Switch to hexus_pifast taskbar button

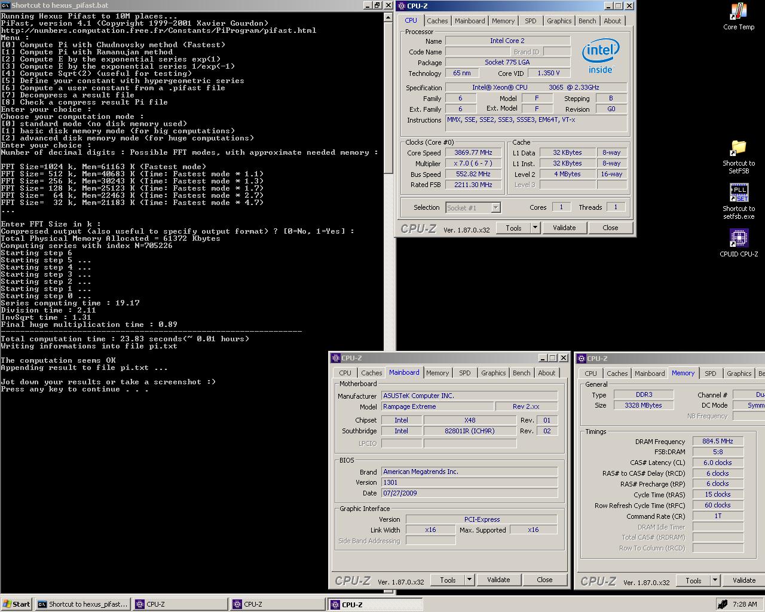82,604
